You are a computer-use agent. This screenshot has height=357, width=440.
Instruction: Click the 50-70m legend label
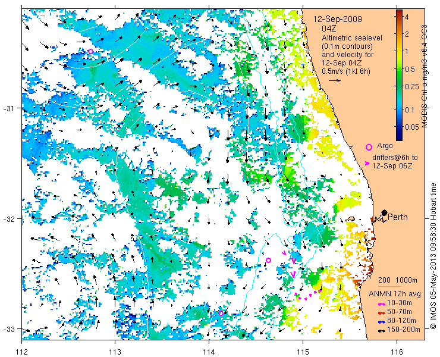[400, 312]
